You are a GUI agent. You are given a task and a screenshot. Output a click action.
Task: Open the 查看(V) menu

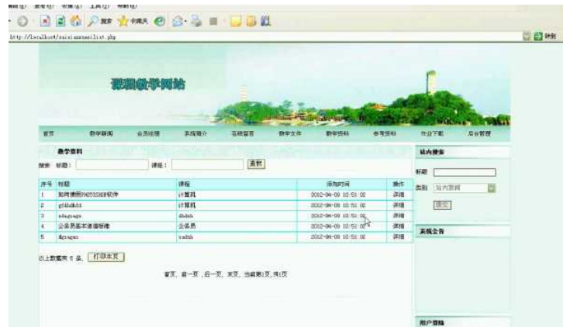click(43, 5)
